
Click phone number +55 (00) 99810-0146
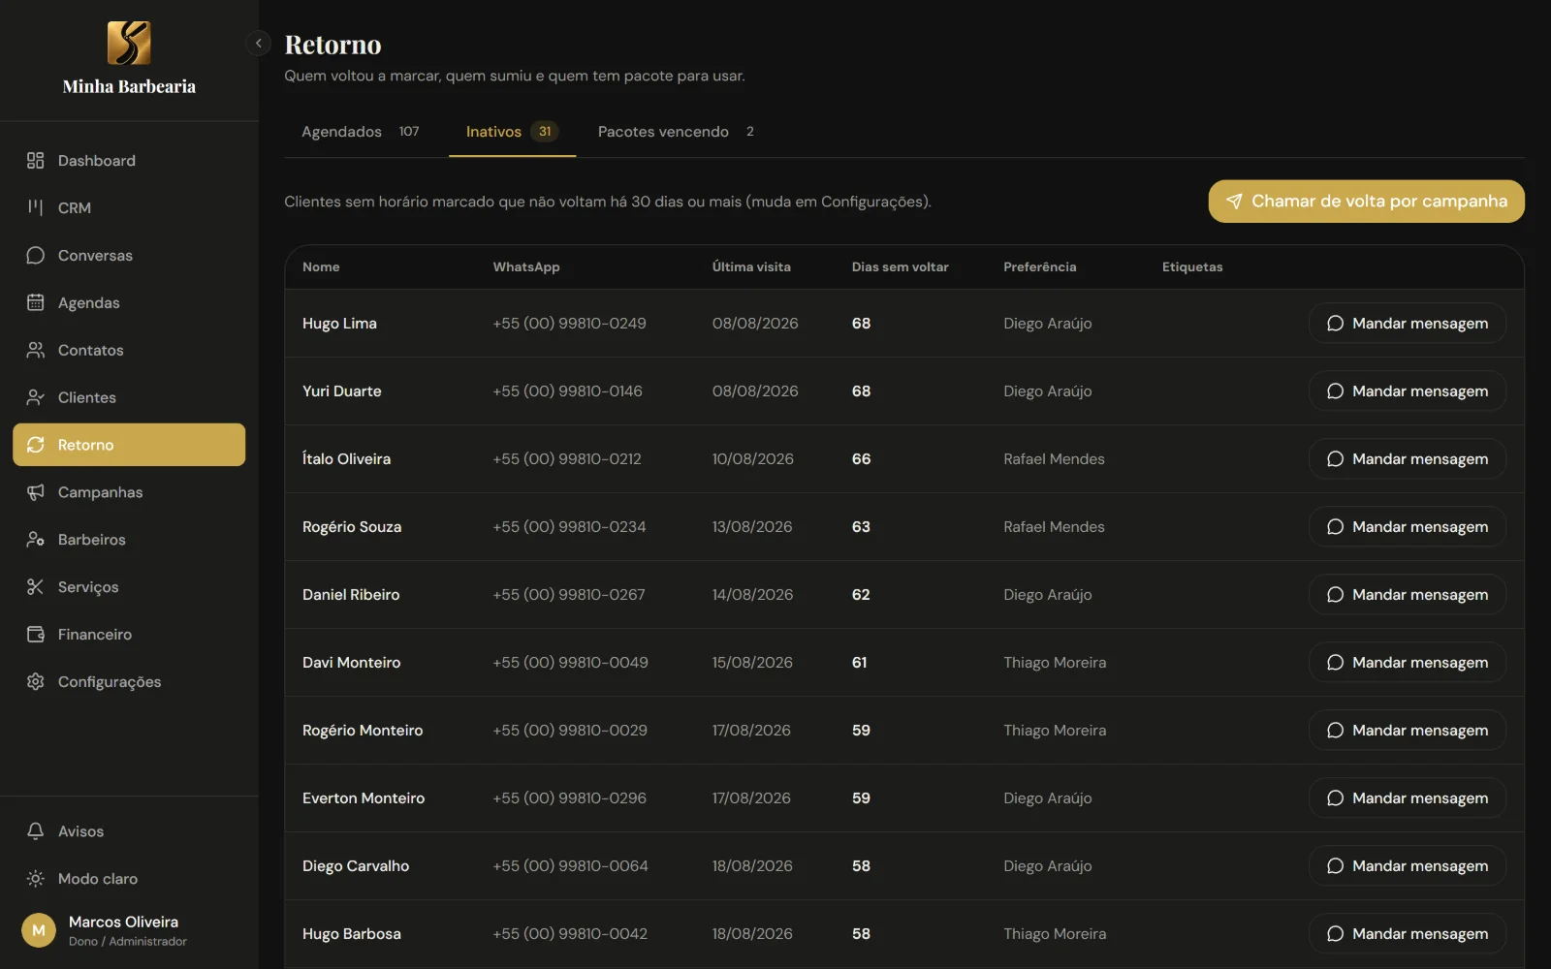click(x=567, y=391)
